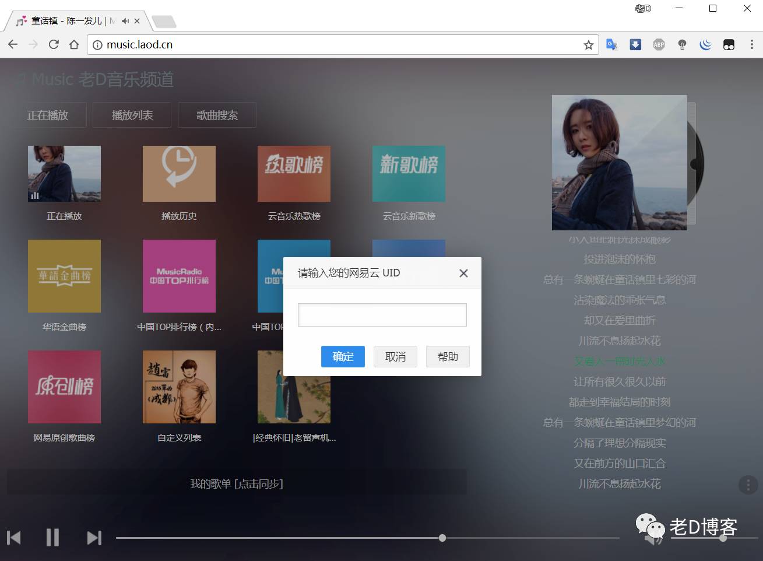Open the 正在播放 playlist cover

coord(64,174)
